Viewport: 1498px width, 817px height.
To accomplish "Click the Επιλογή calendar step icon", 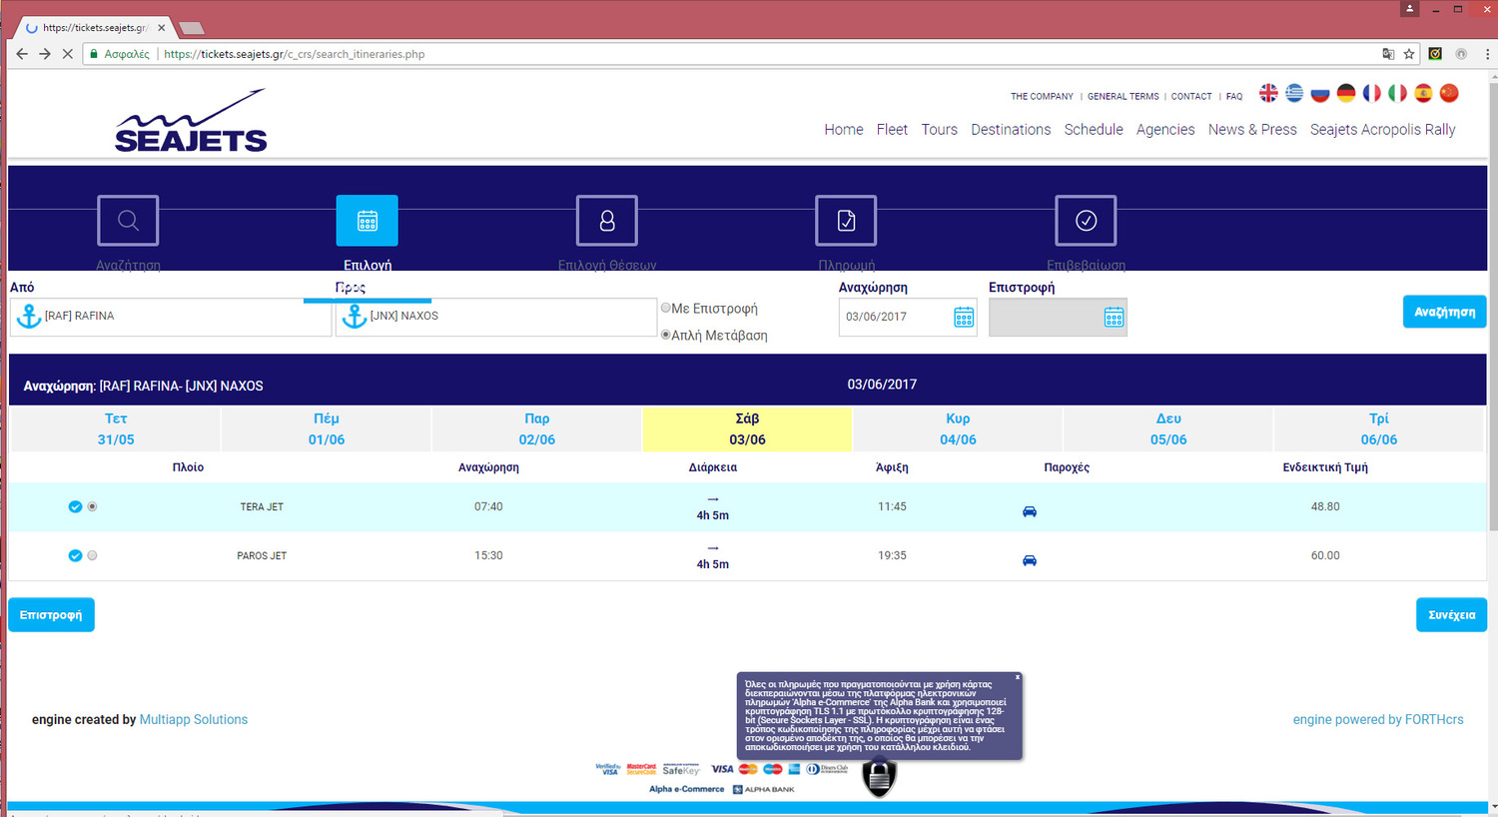I will pos(367,221).
